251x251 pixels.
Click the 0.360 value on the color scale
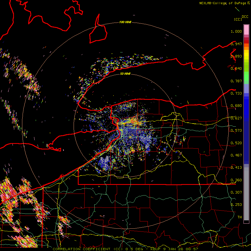(x=236, y=180)
